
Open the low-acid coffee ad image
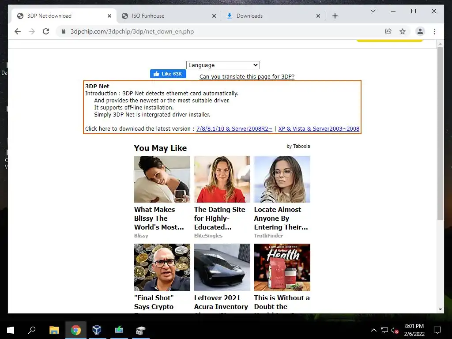click(x=282, y=267)
